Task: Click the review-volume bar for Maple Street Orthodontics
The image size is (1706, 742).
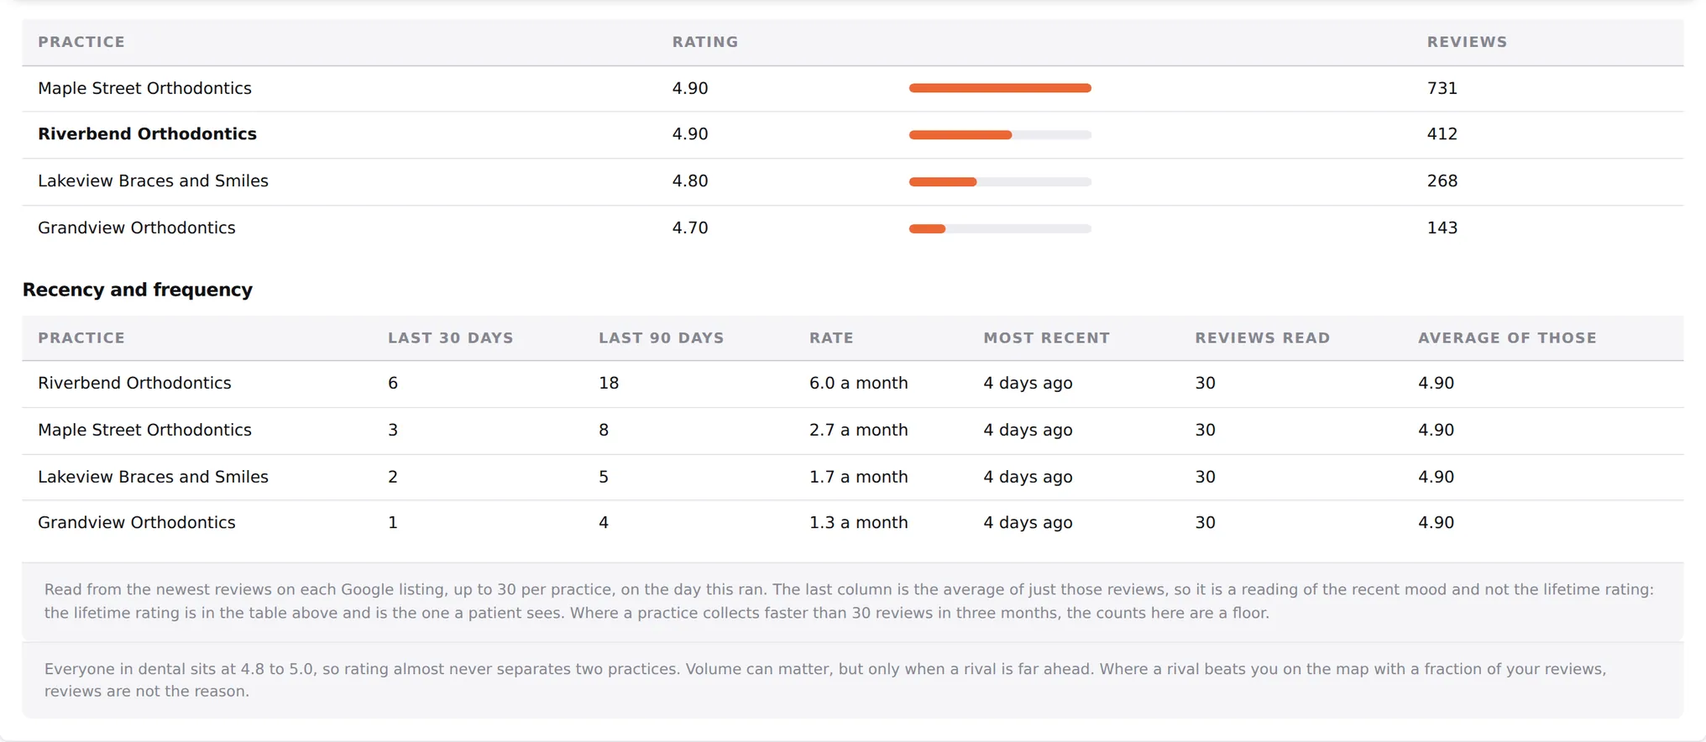Action: 1000,88
